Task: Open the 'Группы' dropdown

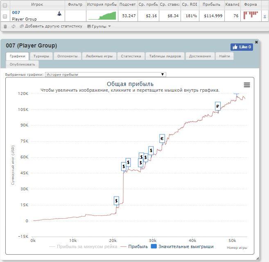Action: pyautogui.click(x=99, y=27)
